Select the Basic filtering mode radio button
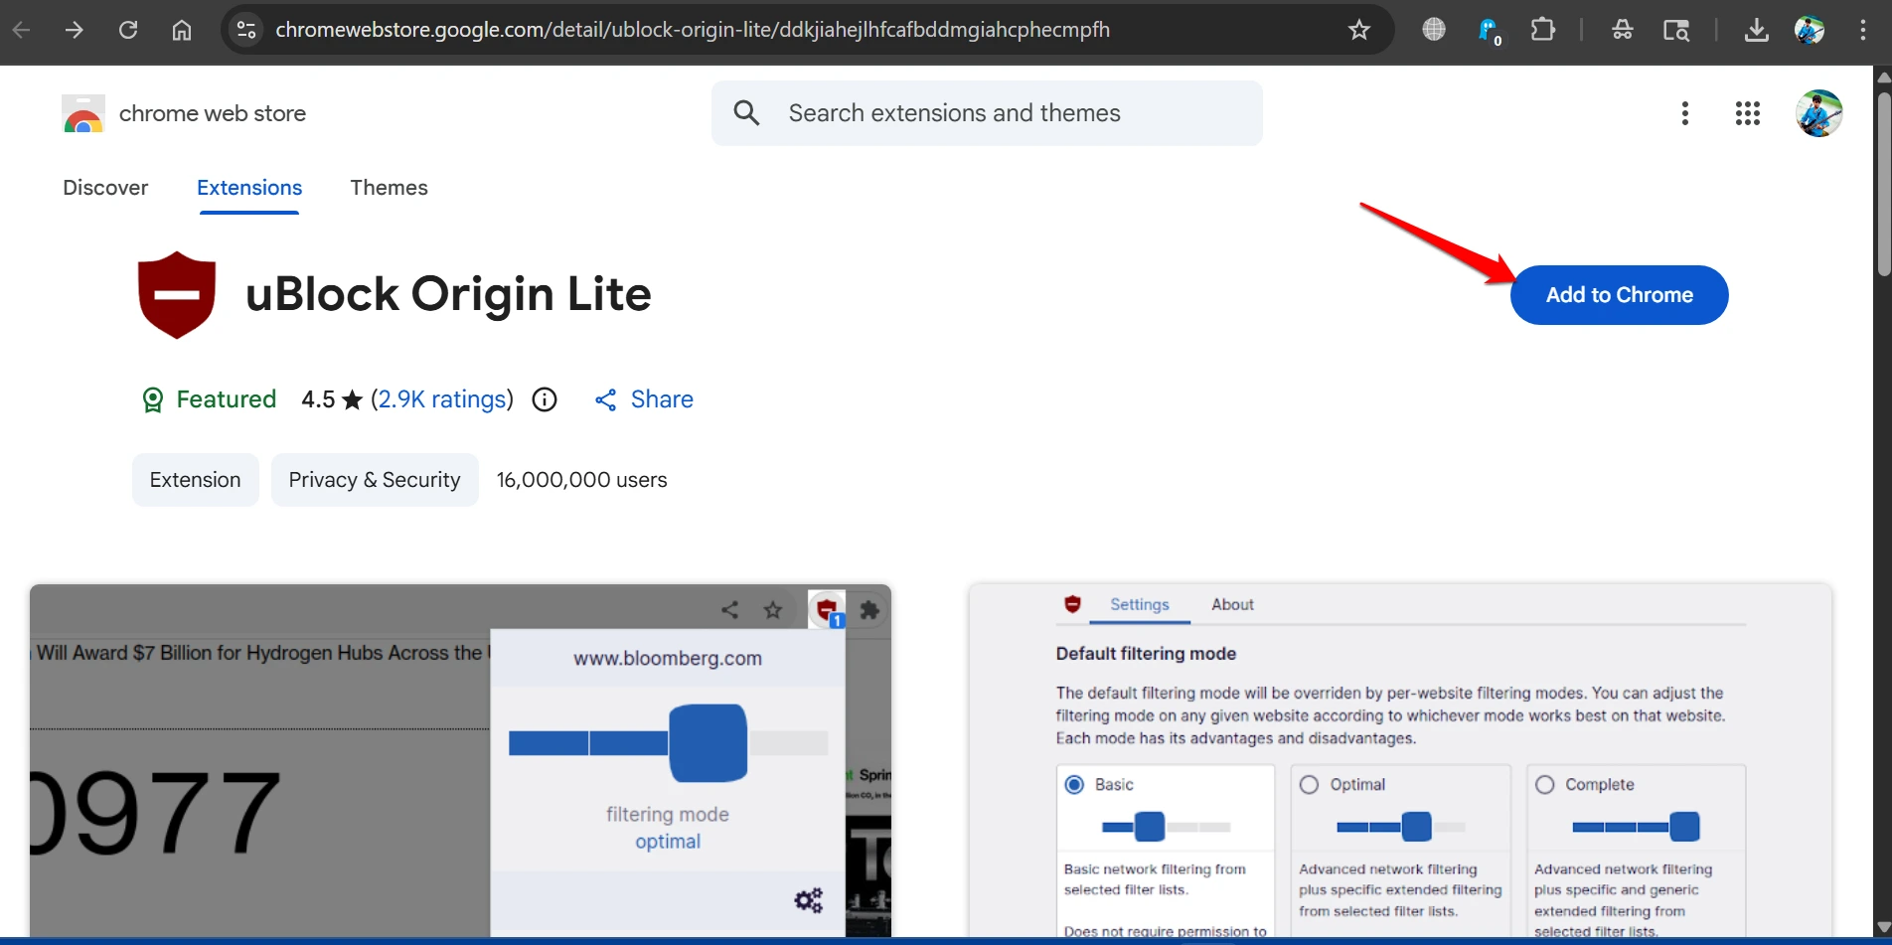The image size is (1892, 945). [x=1074, y=783]
